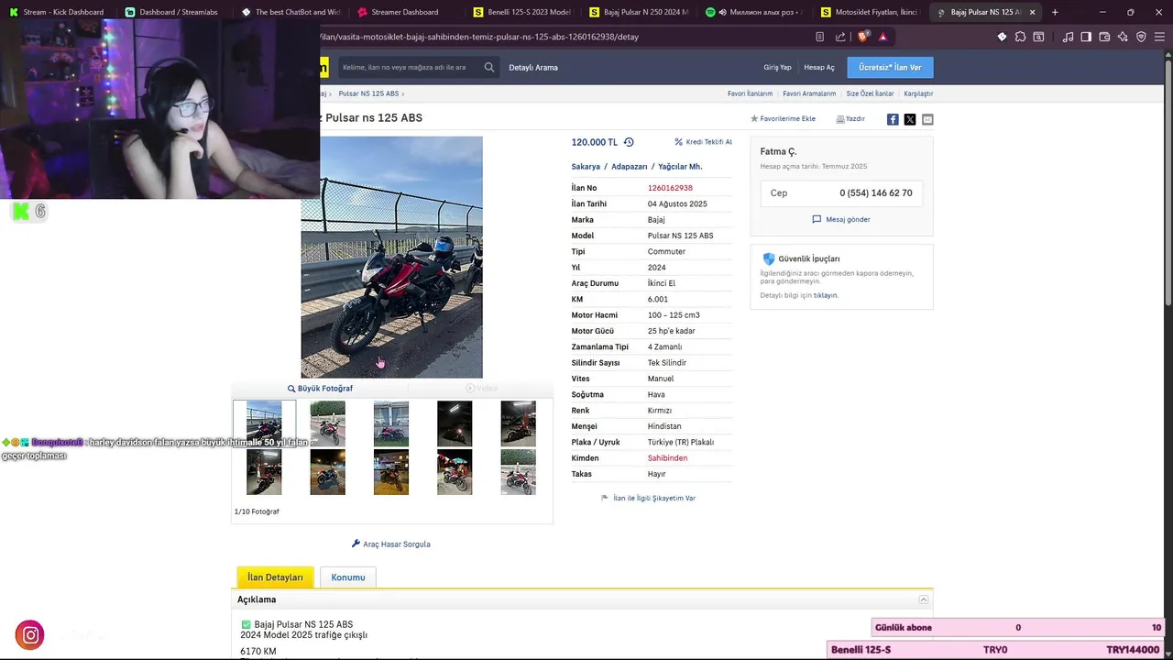Open the Brave Wallet icon
Viewport: 1173px width, 660px height.
[x=1104, y=37]
